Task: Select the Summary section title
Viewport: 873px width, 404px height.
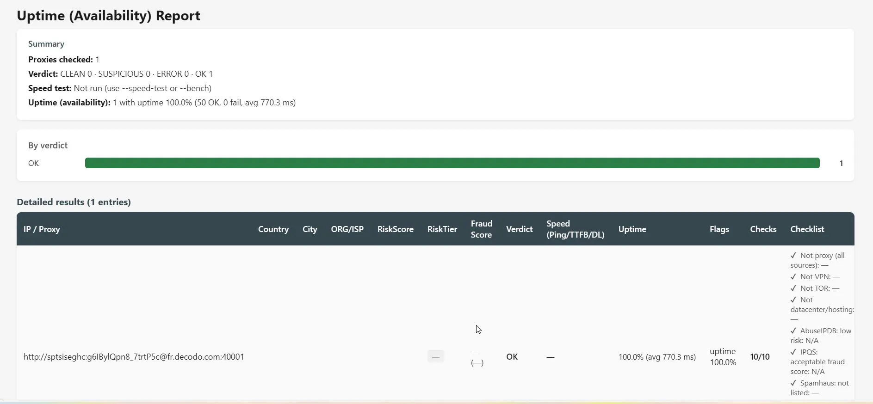Action: coord(46,44)
